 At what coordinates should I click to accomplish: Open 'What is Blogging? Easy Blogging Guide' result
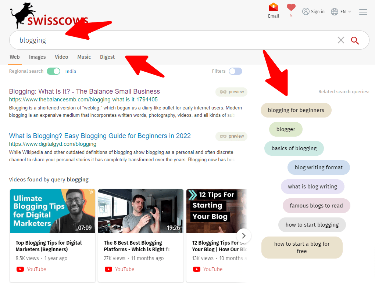click(100, 136)
